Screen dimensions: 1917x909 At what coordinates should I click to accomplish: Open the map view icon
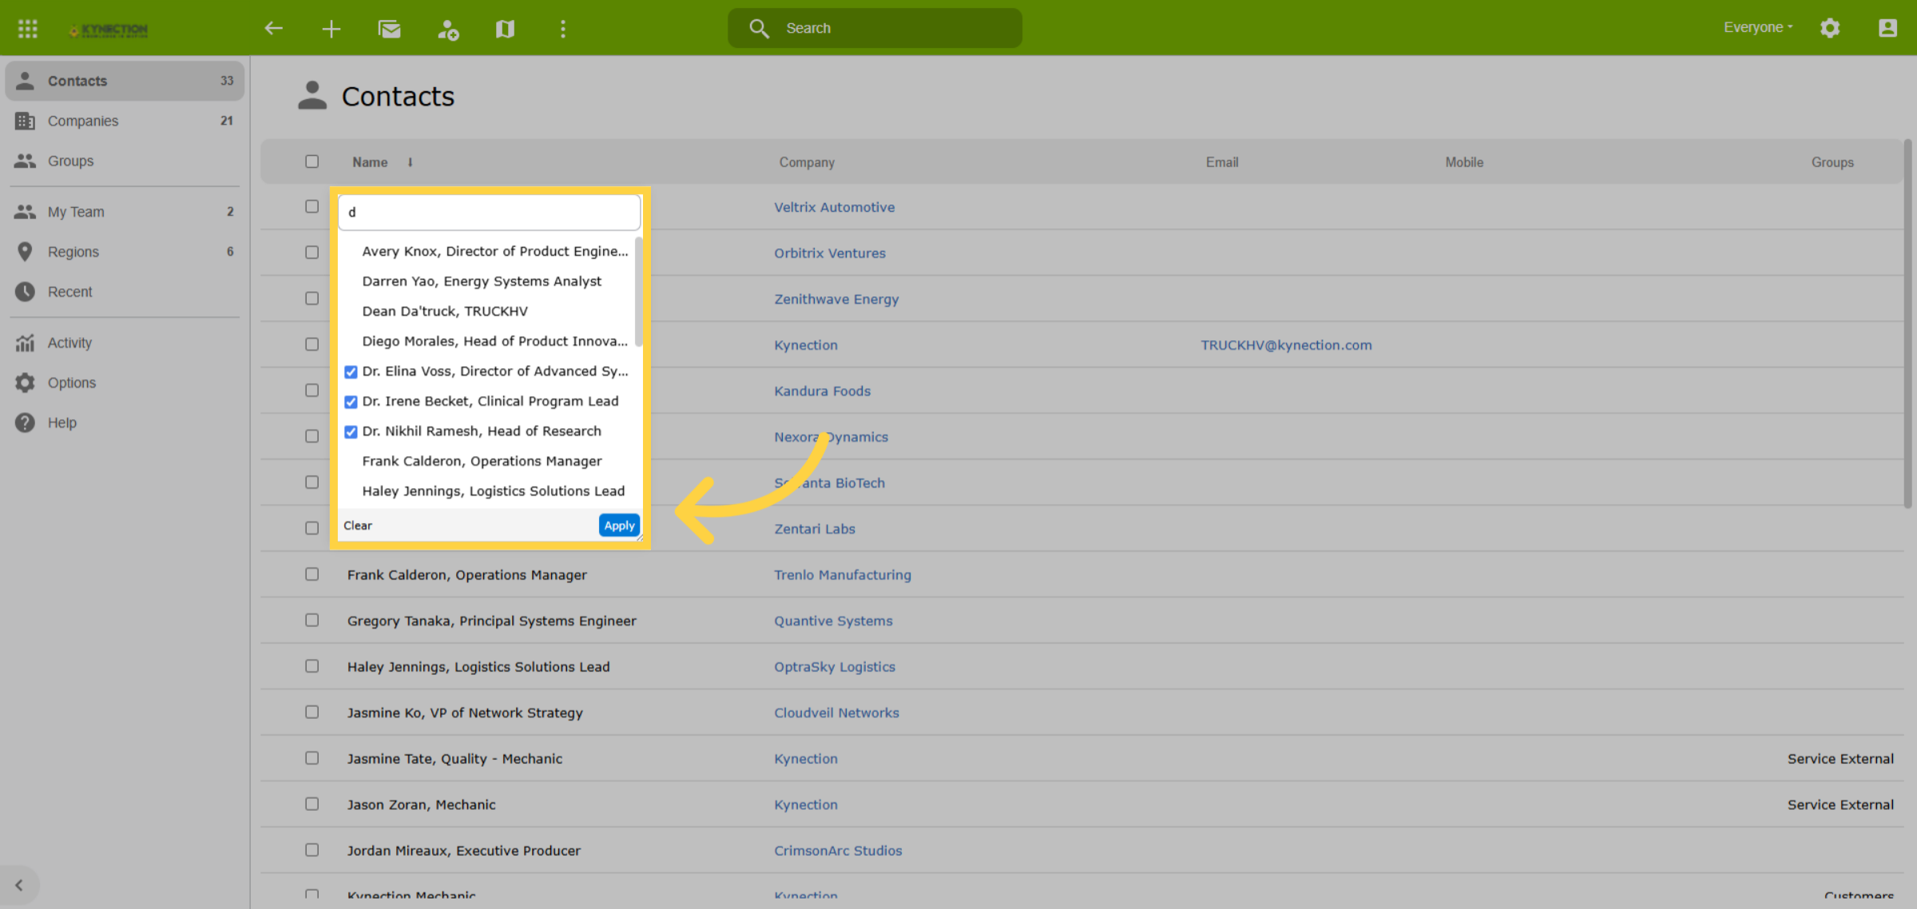click(505, 30)
